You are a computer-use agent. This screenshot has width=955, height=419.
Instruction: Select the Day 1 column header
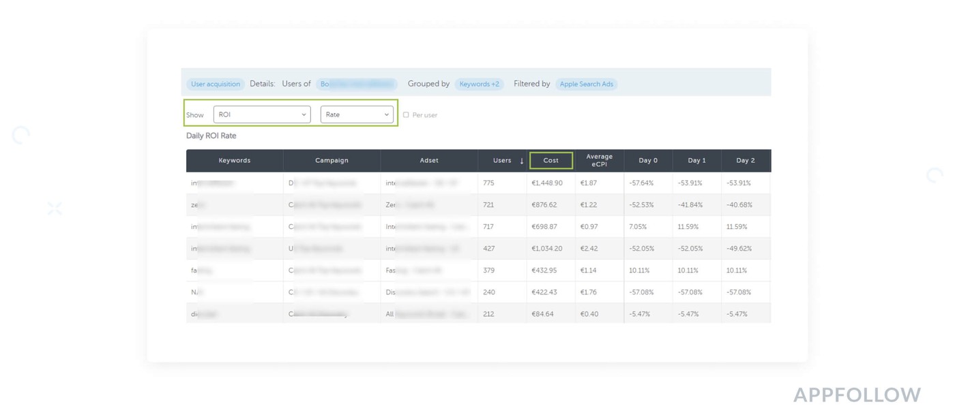[696, 161]
